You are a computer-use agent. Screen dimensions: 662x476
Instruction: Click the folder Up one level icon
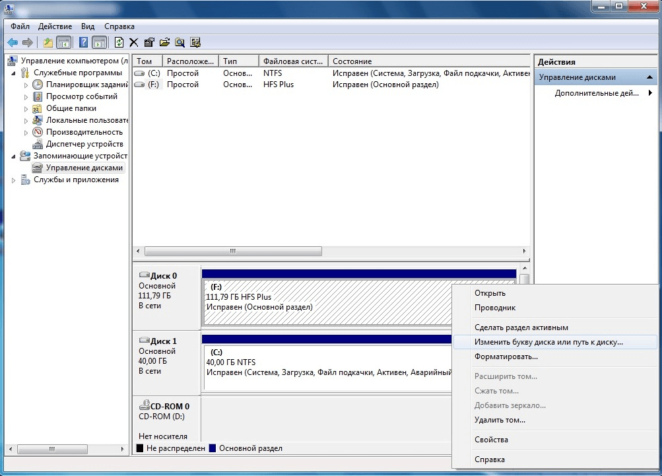click(48, 42)
